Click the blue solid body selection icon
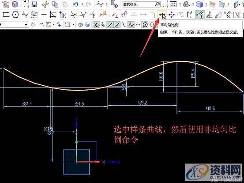 [x=87, y=25]
